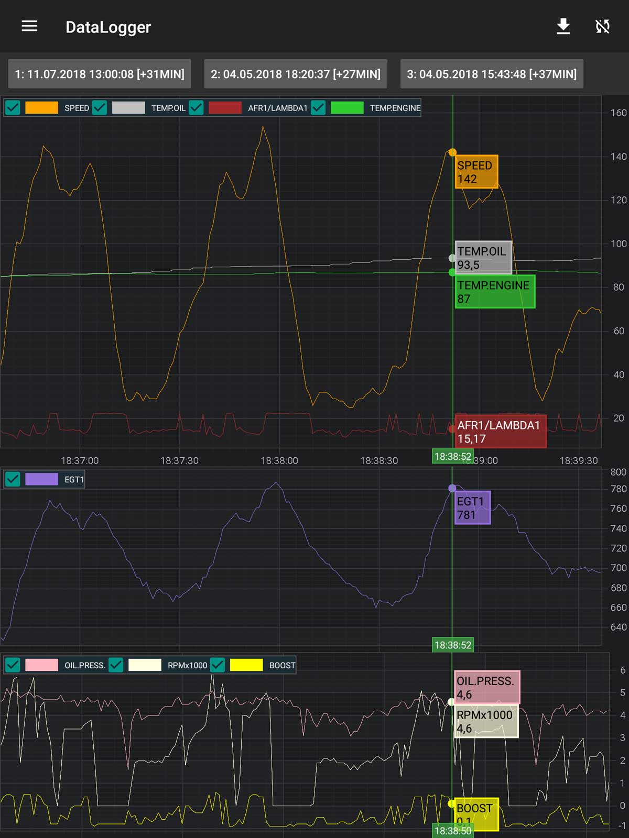Click the purple EGT1 cursor data point
This screenshot has width=629, height=838.
pyautogui.click(x=452, y=488)
